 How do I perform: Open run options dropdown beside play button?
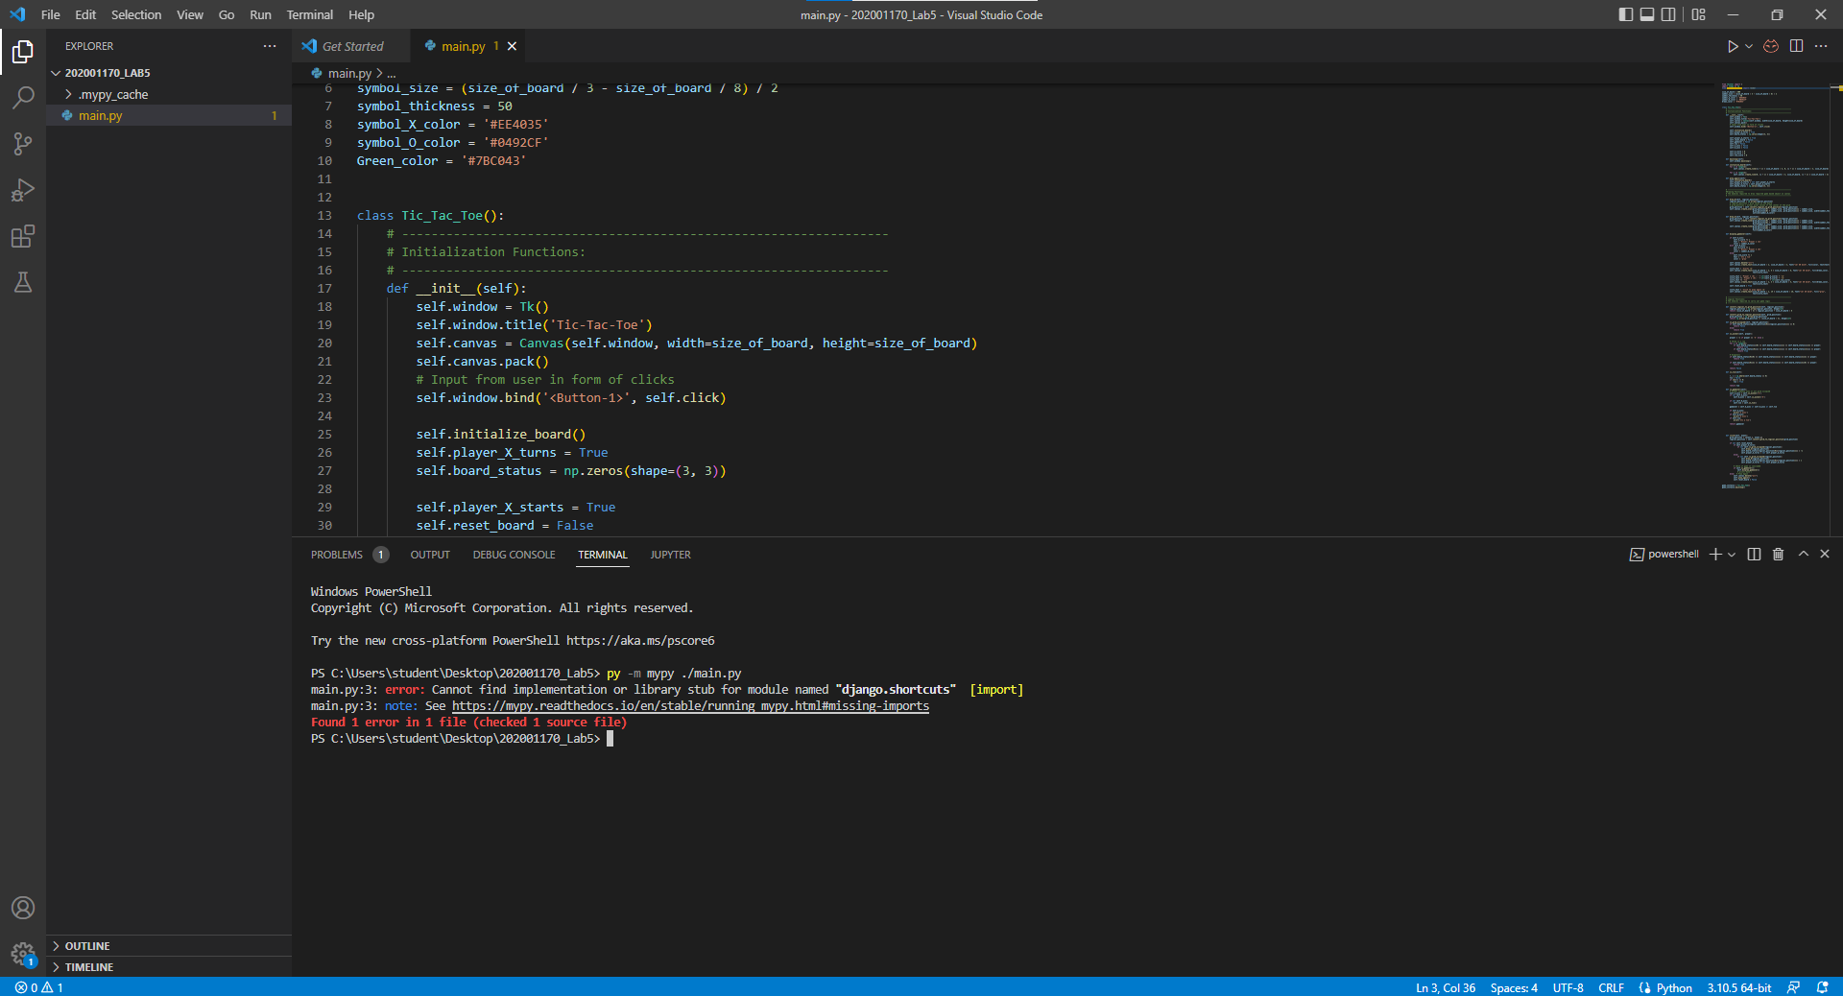[x=1749, y=46]
